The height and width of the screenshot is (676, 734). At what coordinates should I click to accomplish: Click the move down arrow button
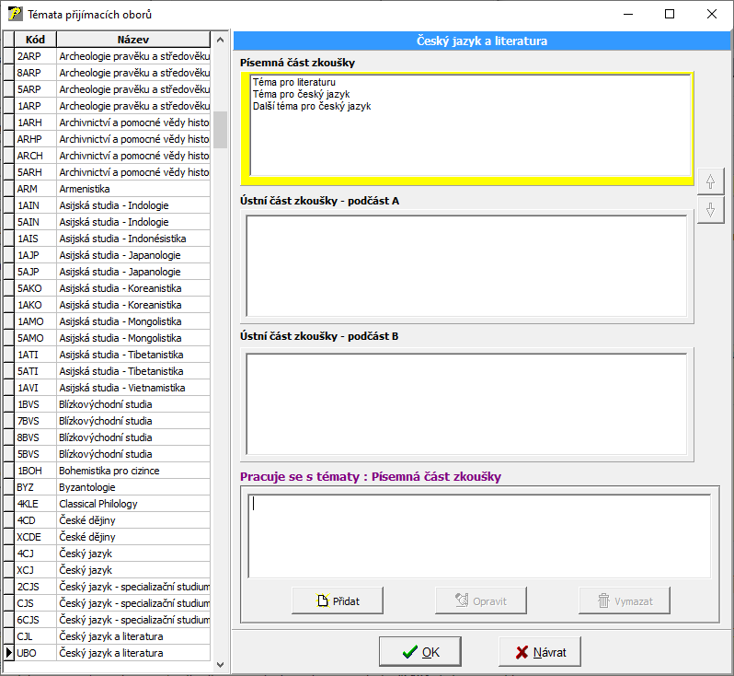710,210
